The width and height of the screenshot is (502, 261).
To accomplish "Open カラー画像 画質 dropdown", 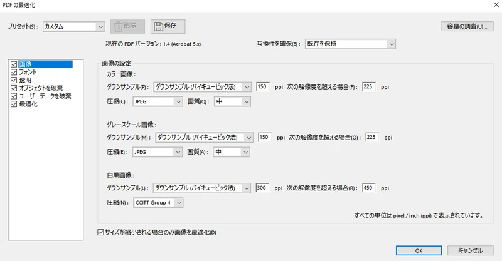I will (x=232, y=101).
